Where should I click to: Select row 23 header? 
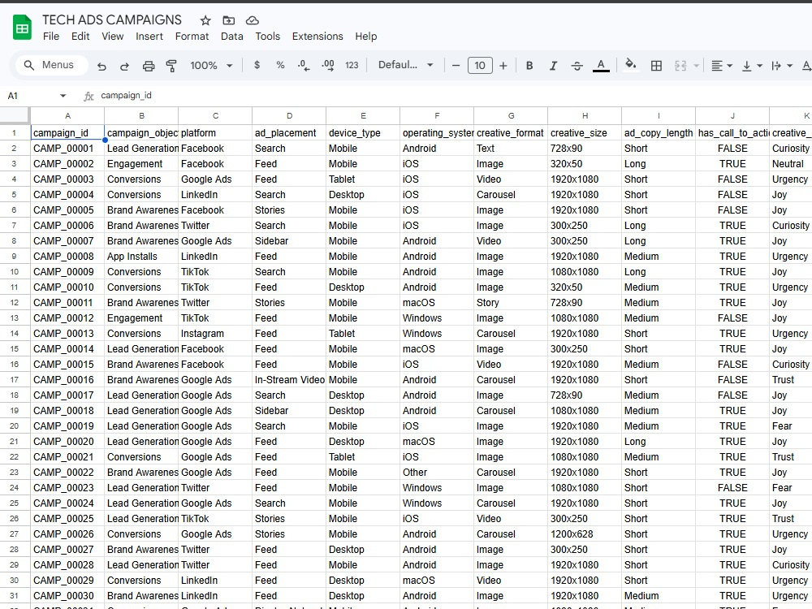[x=15, y=473]
